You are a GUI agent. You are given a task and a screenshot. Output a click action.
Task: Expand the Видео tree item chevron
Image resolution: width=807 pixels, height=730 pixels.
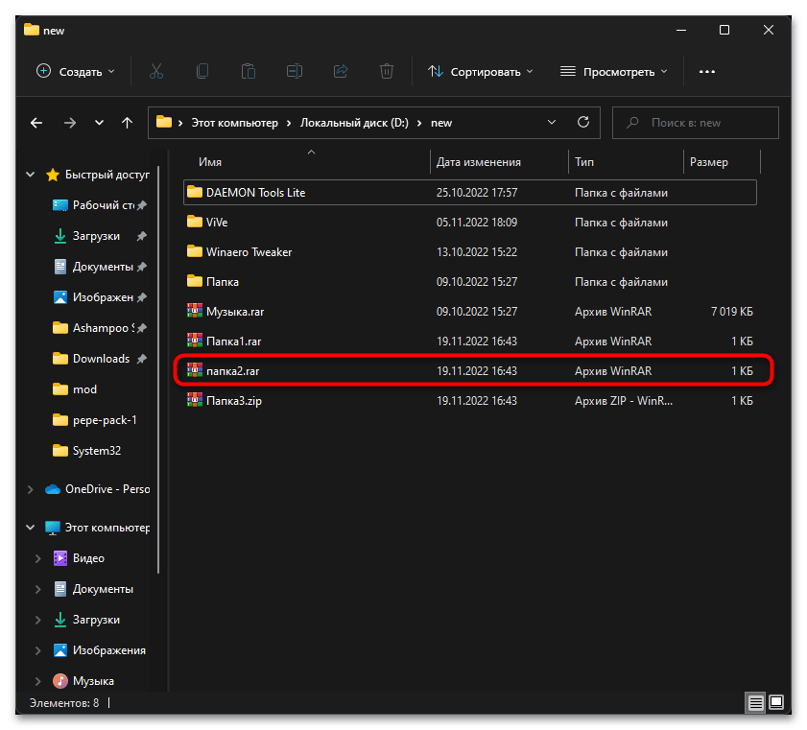(38, 558)
